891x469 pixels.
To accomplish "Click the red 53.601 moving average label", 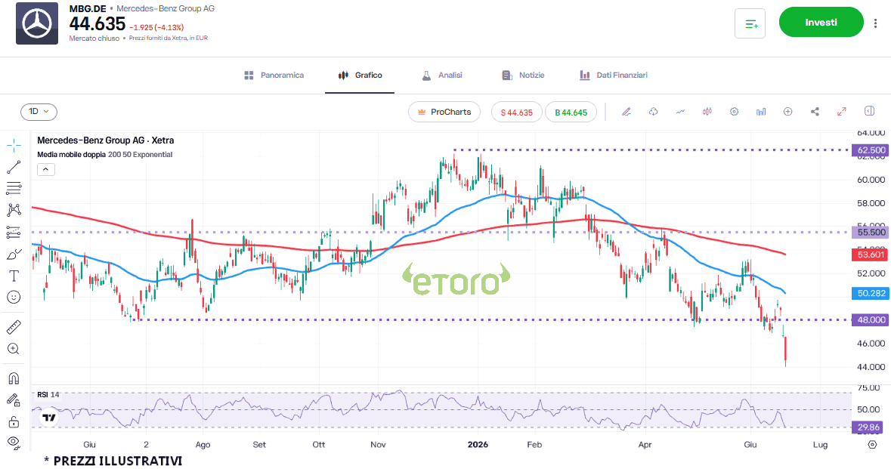I will pyautogui.click(x=871, y=255).
